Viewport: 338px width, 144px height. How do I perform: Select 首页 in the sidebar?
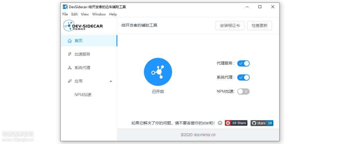(x=89, y=41)
